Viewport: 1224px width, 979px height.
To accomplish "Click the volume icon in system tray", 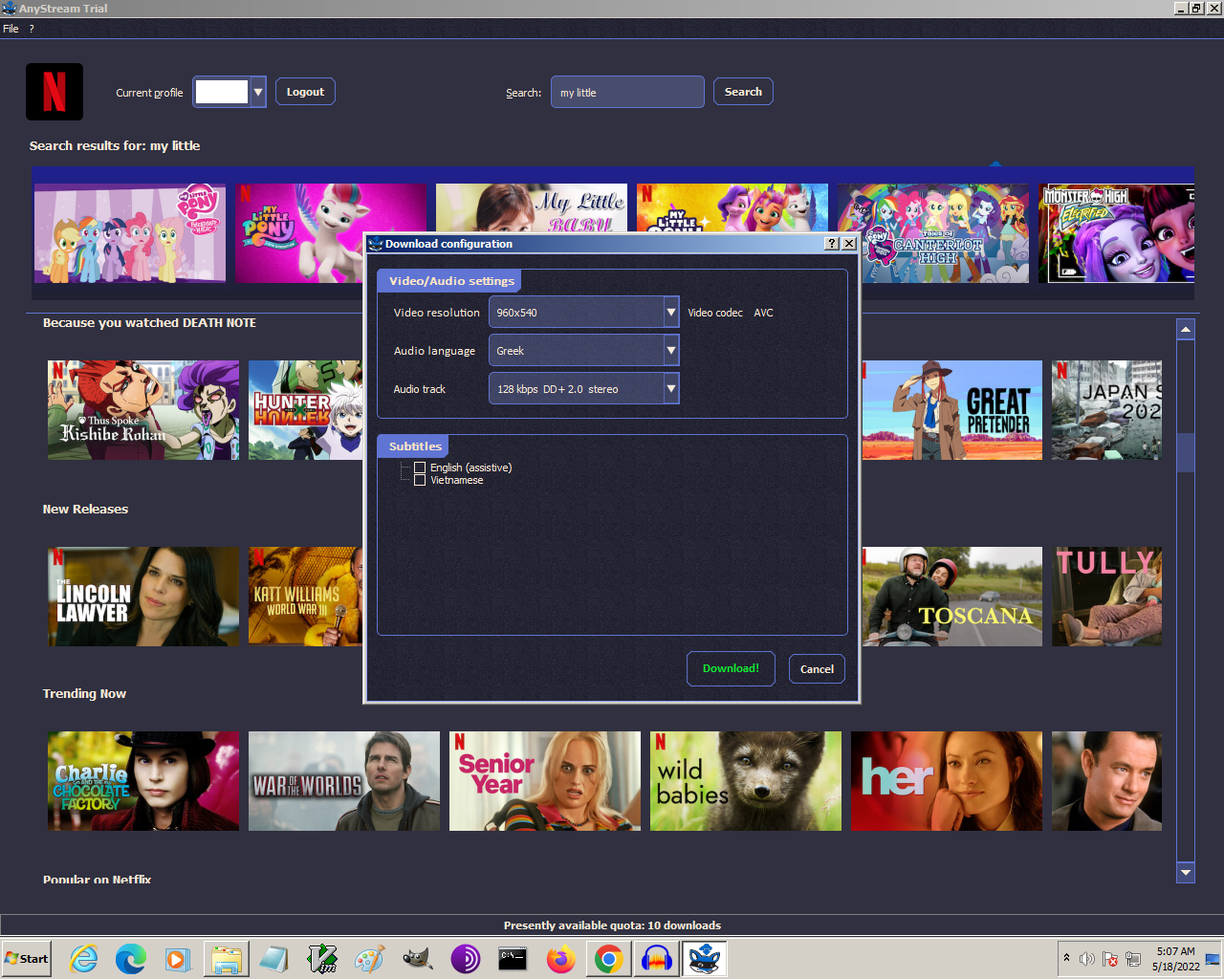I will pos(1086,958).
